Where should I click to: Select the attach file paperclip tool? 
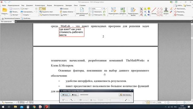coord(149,12)
